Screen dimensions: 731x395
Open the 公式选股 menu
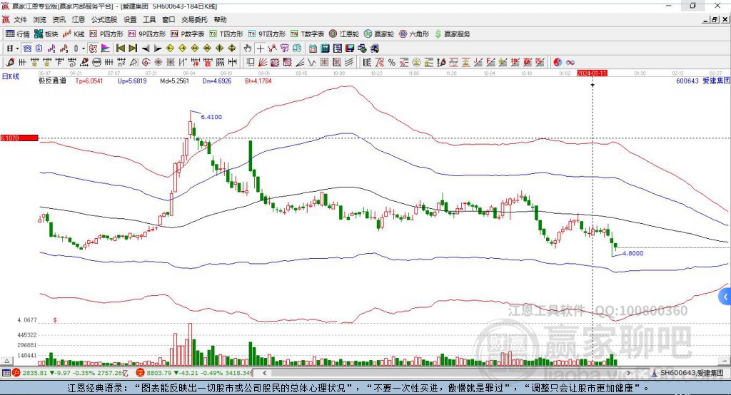[x=104, y=19]
